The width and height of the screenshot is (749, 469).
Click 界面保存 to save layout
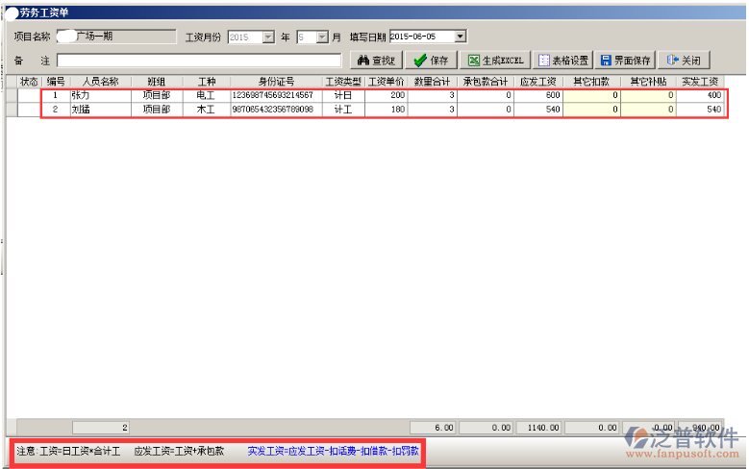[x=625, y=61]
